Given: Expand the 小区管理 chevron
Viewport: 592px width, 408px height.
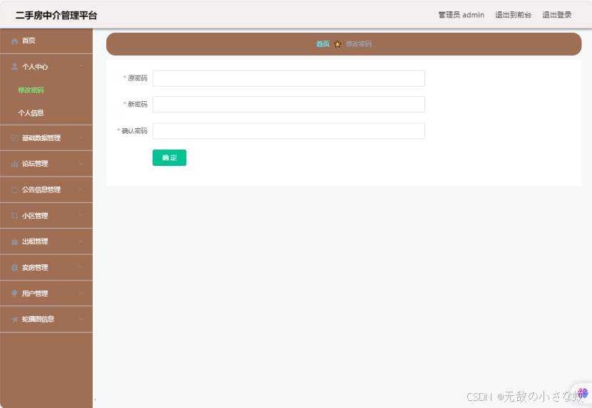Looking at the screenshot, I should pyautogui.click(x=81, y=215).
